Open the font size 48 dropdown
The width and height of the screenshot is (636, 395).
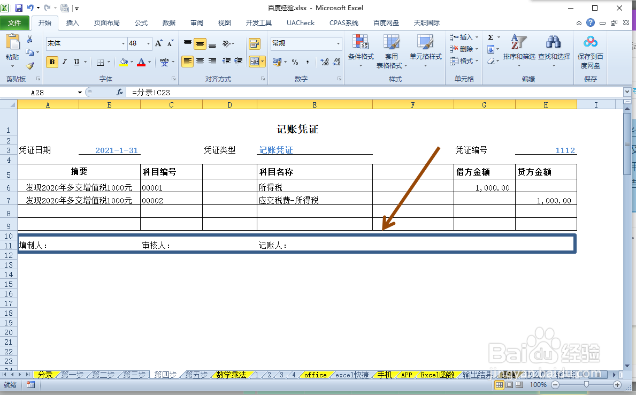tap(149, 43)
